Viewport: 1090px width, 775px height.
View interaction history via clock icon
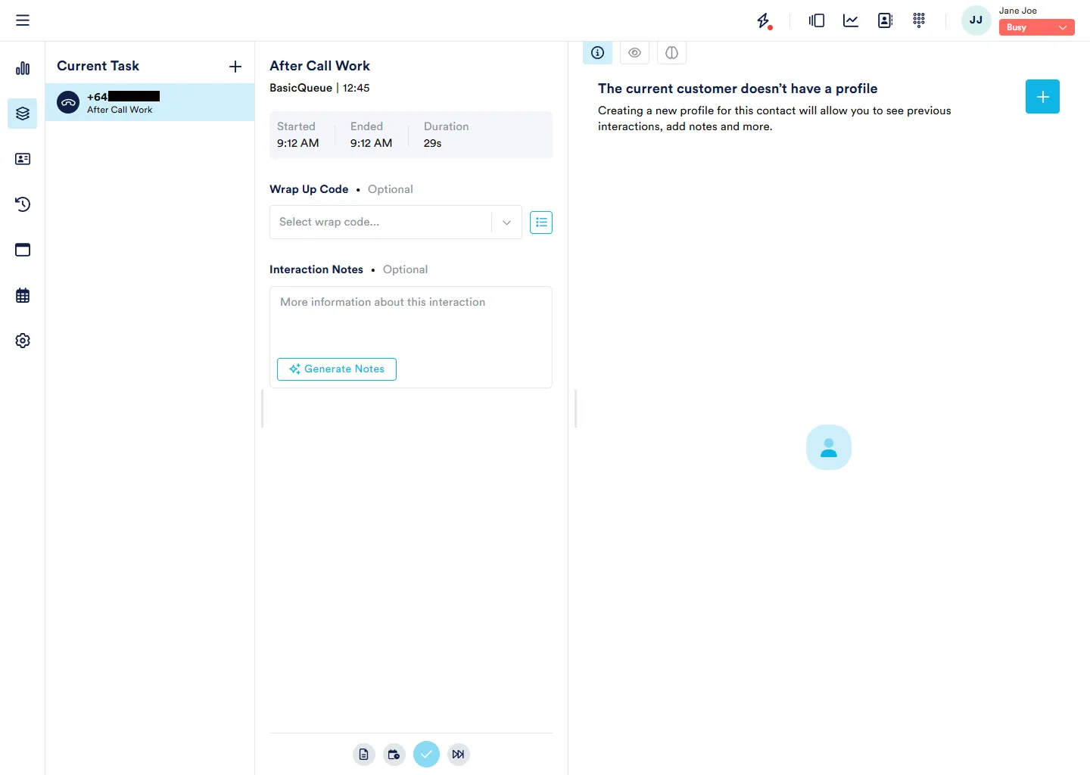pos(23,204)
